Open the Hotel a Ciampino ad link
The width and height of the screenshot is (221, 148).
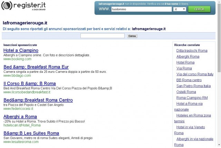21,50
